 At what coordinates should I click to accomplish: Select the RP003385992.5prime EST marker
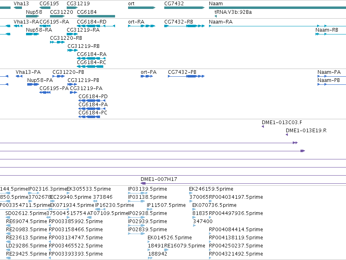pyautogui.click(x=50, y=226)
